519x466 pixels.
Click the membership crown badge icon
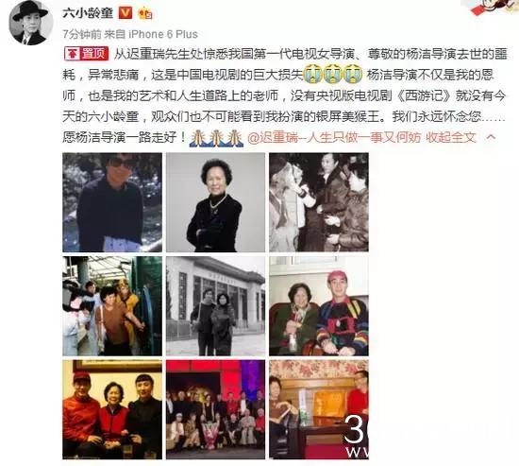coord(144,13)
